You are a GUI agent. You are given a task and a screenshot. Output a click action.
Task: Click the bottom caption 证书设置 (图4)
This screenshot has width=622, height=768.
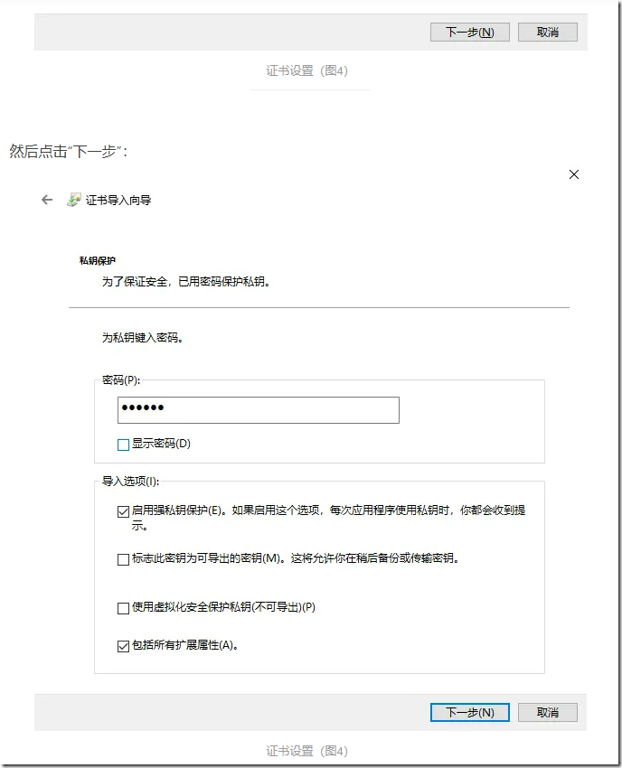(306, 751)
